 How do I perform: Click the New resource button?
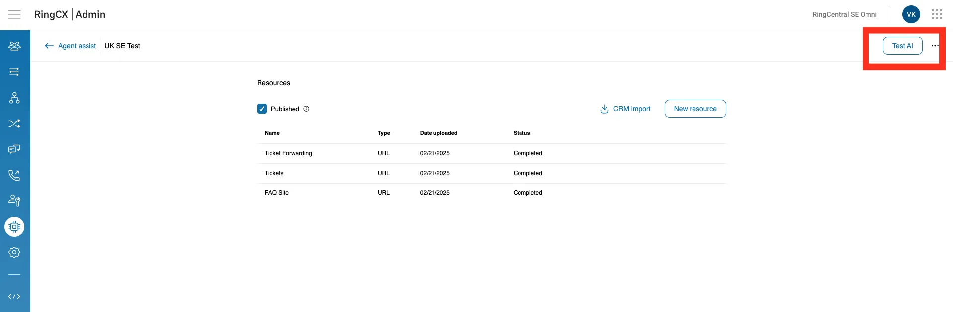pos(695,109)
